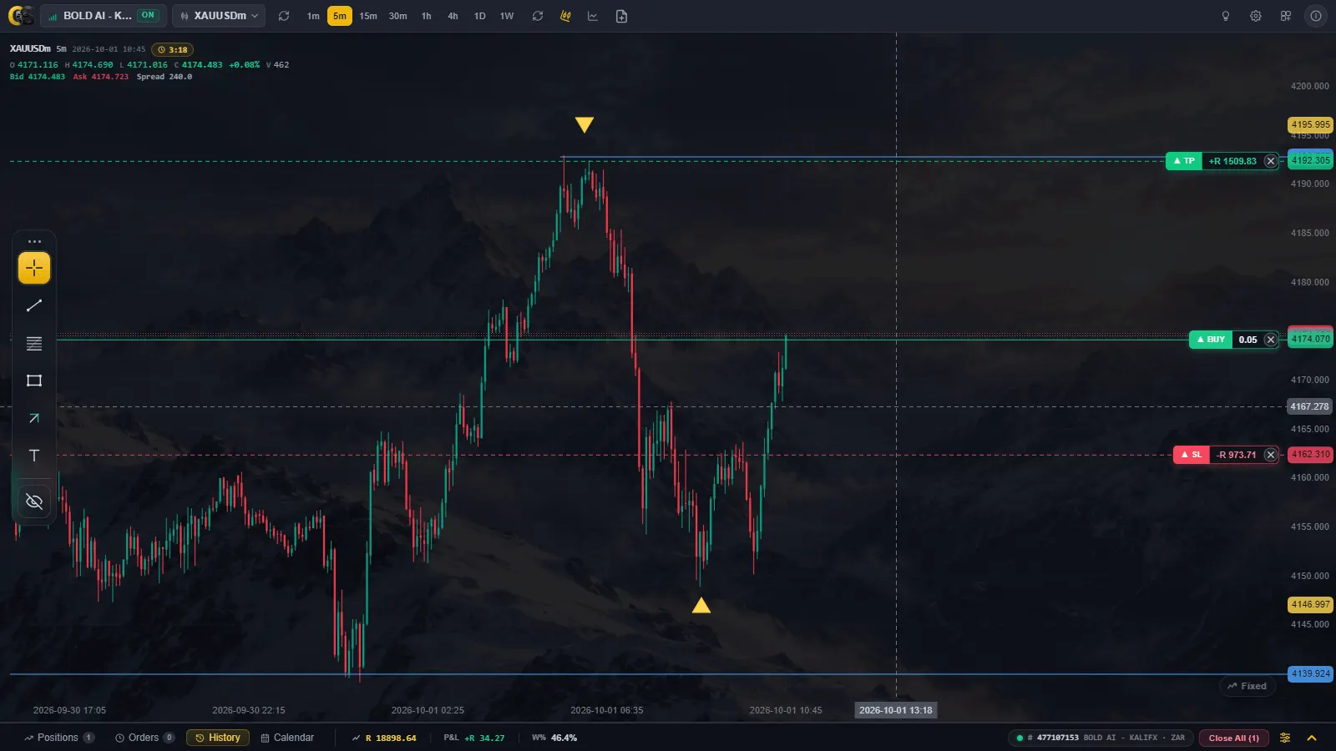Screen dimensions: 1336x751
Task: Click the yellow down-arrow signal marker
Action: pyautogui.click(x=584, y=125)
